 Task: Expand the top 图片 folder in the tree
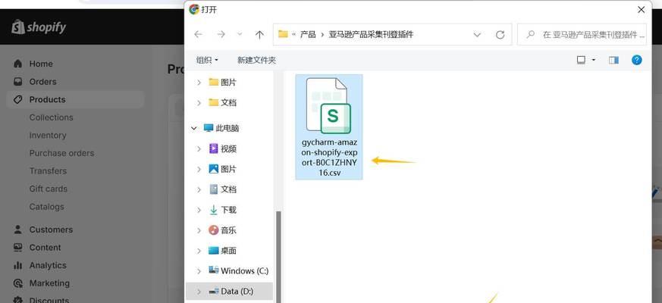click(199, 83)
